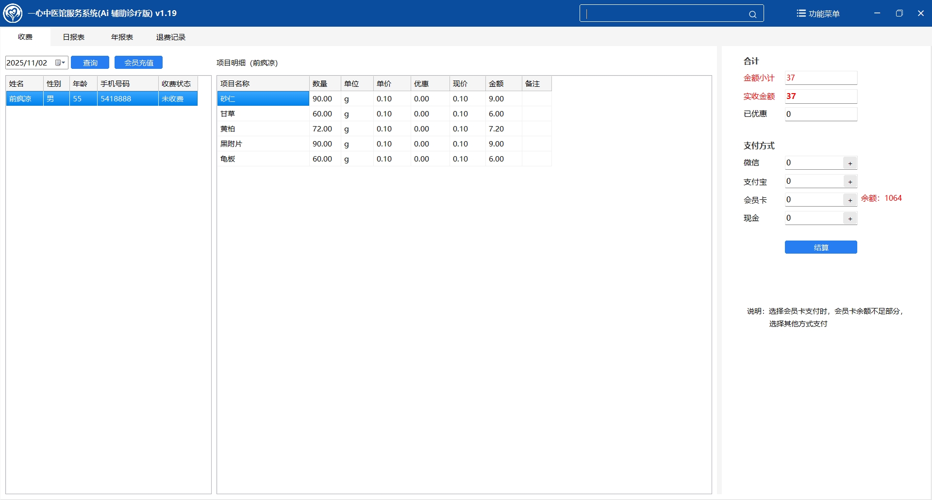Select the 甘草 row in item list
The width and height of the screenshot is (932, 500).
(x=262, y=114)
